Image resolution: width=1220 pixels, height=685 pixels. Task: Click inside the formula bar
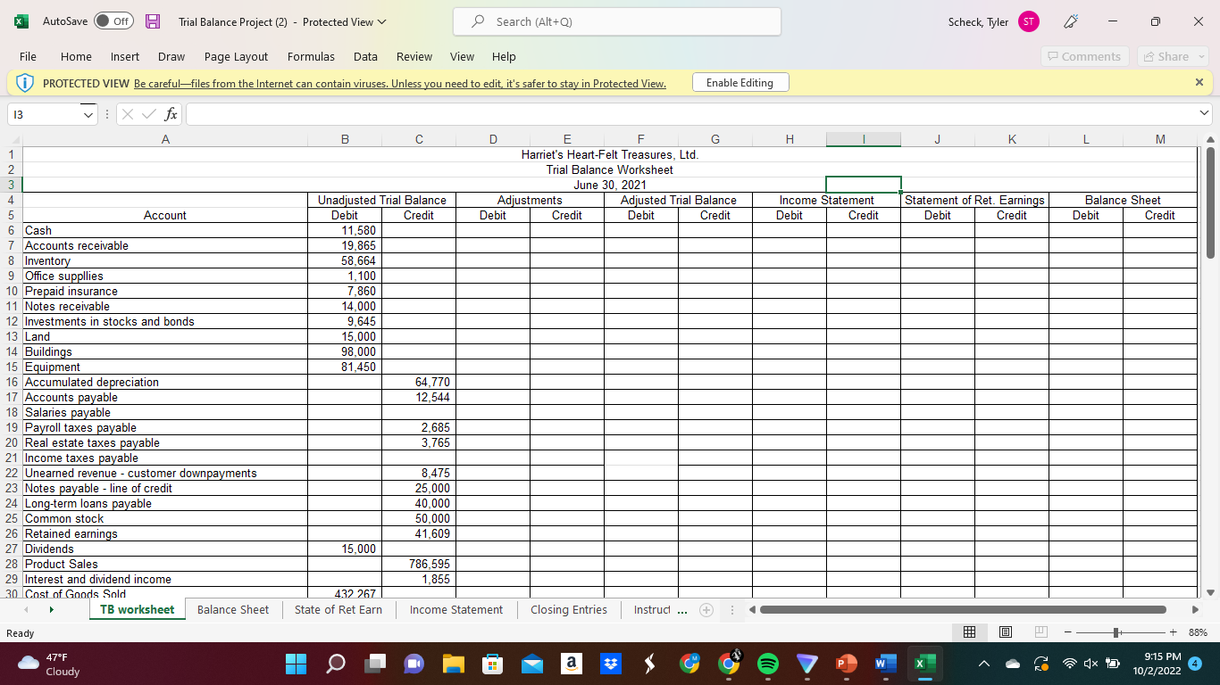pos(690,114)
